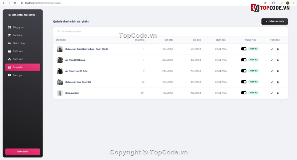Click price 429.000 đ cell
This screenshot has width=297, height=160.
tap(168, 49)
